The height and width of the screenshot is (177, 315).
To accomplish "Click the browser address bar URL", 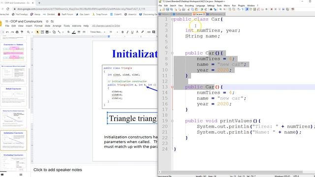I will [x=81, y=9].
